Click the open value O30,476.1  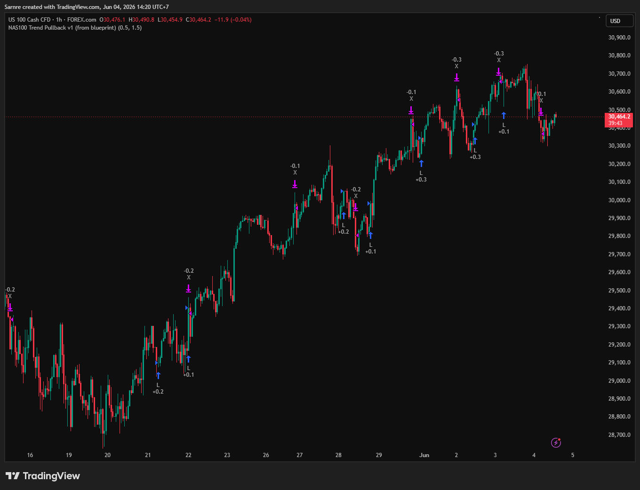click(x=112, y=20)
